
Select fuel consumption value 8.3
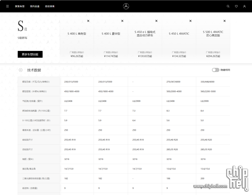(x=168, y=111)
